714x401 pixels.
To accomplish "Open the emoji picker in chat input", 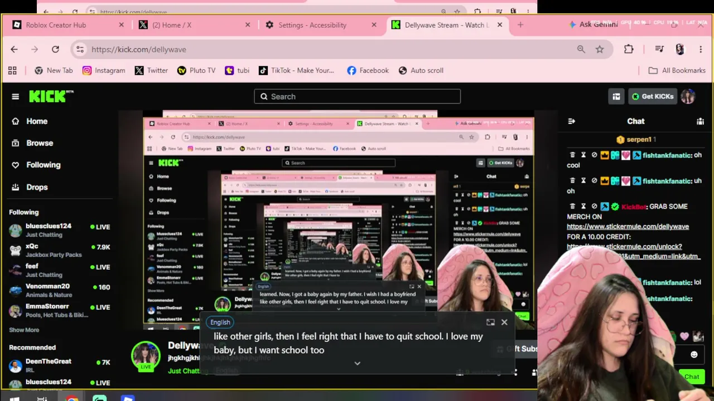I will tap(694, 354).
